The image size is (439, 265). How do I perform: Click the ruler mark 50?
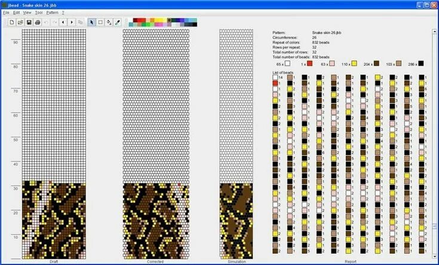click(x=16, y=140)
